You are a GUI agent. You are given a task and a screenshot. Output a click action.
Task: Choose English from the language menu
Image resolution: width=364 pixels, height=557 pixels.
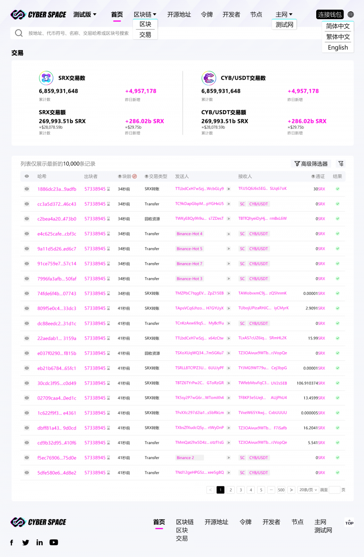click(x=338, y=47)
